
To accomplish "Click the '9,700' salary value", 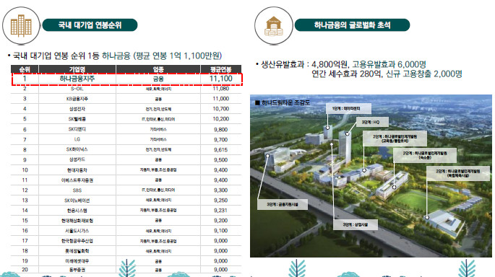I will 220,140.
